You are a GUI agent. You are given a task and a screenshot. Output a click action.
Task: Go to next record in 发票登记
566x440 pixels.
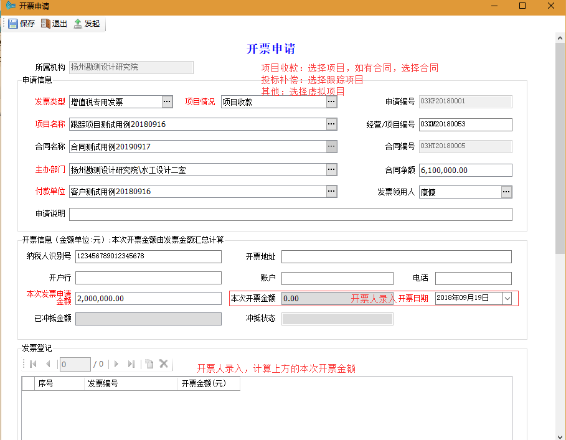pos(116,364)
